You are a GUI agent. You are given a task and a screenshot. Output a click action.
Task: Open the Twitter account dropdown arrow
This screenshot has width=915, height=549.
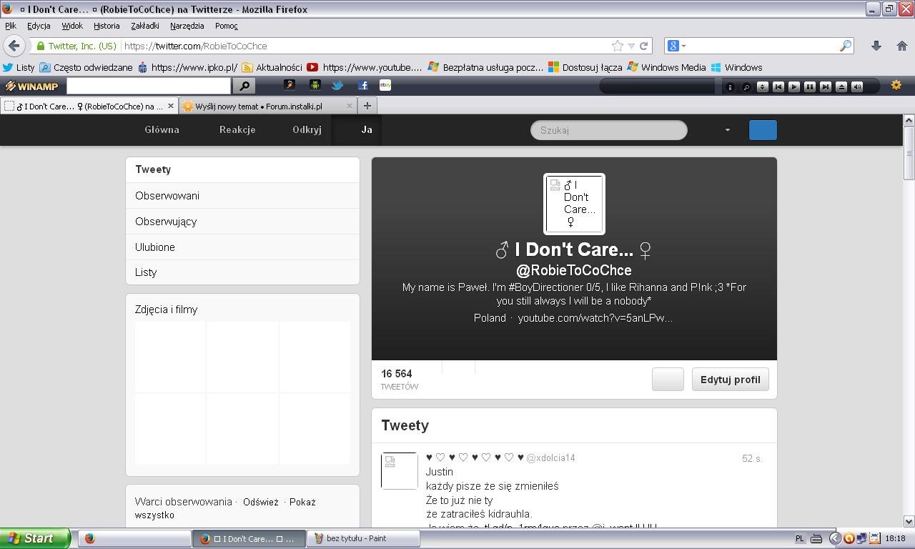point(727,130)
